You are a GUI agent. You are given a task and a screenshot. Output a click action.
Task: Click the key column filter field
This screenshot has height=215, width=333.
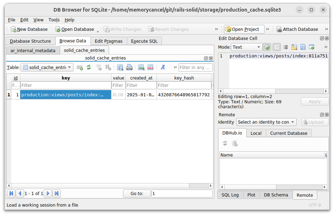(66, 85)
